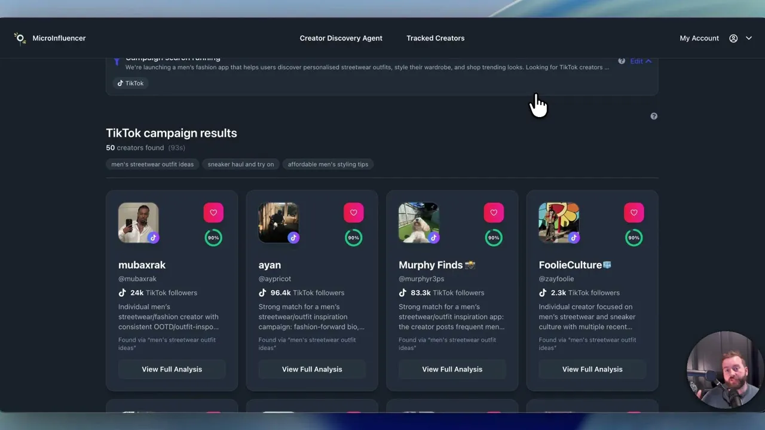Favorite ayan with heart button
The image size is (765, 430).
353,213
